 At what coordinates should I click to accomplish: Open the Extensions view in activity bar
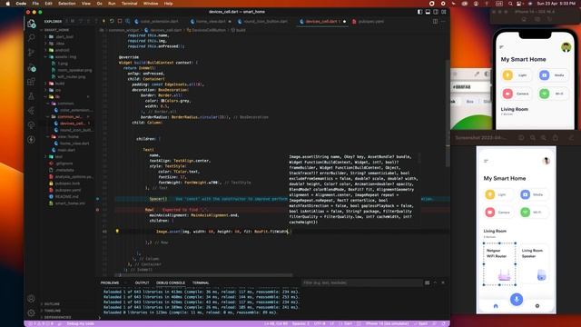(x=32, y=82)
